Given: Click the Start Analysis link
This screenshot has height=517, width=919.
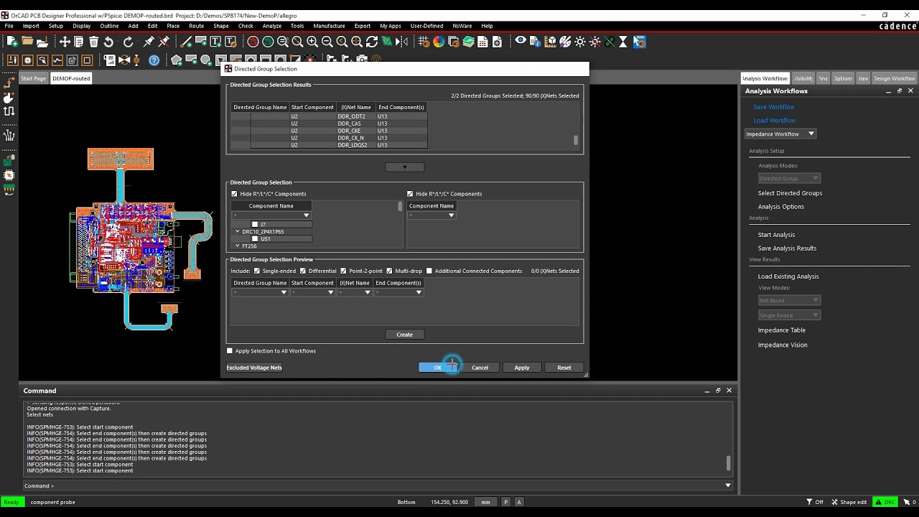Looking at the screenshot, I should point(776,235).
